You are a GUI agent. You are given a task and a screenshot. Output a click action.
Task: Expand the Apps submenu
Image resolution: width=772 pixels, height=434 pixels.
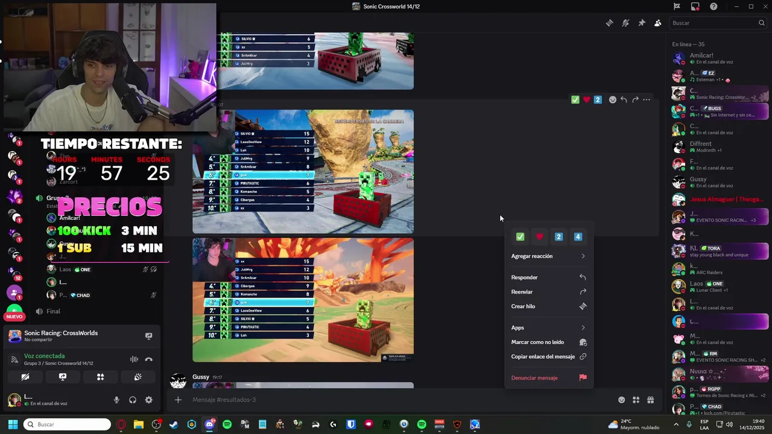[x=549, y=327]
